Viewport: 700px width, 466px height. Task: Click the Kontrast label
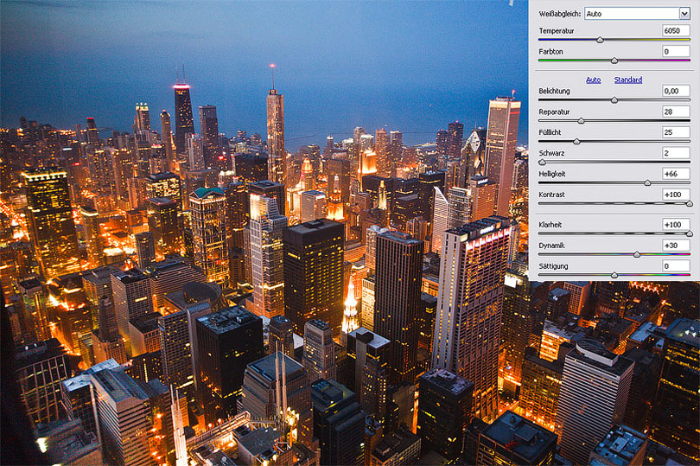(x=551, y=195)
